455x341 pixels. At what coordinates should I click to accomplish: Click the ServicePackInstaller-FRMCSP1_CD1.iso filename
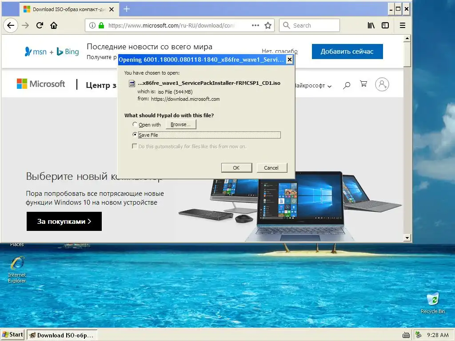pos(209,83)
